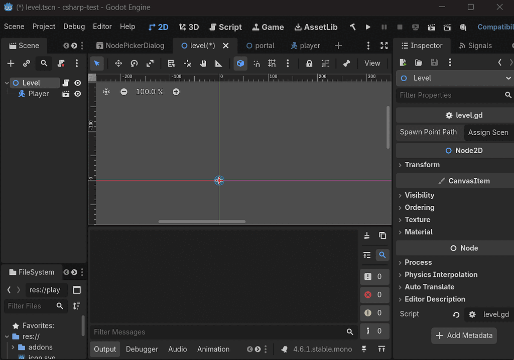Load a resource in Inspector
514x360 pixels.
click(418, 63)
